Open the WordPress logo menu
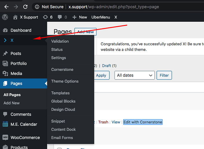This screenshot has width=204, height=149. pos(5,17)
